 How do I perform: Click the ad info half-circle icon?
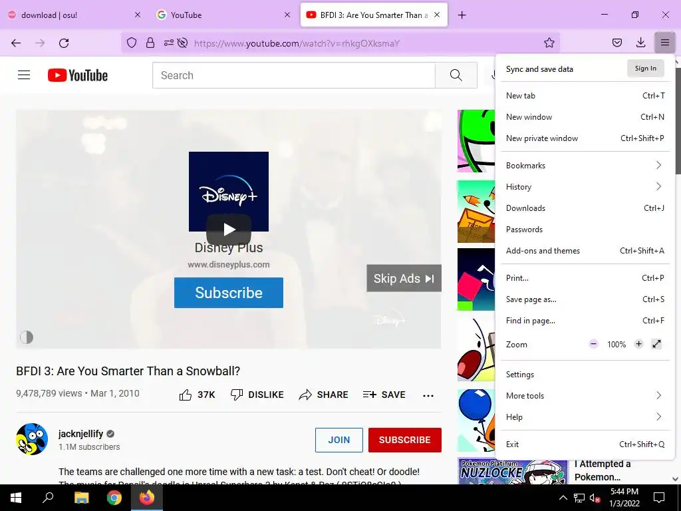pos(27,337)
